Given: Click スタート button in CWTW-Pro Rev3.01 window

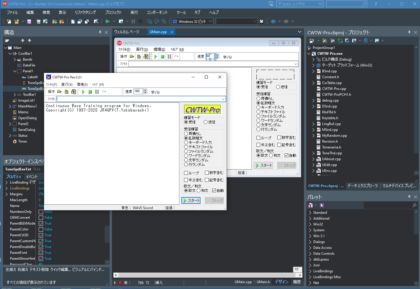Looking at the screenshot, I should (x=191, y=200).
